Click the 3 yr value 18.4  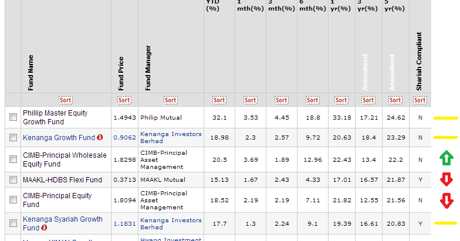[x=368, y=137]
